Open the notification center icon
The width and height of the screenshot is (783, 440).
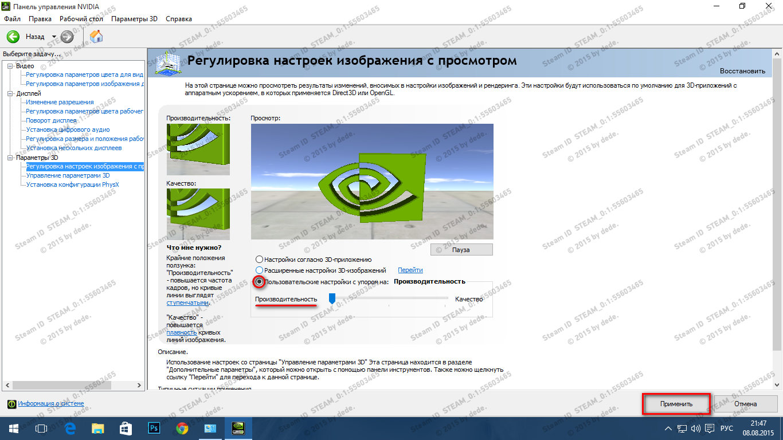pos(710,429)
